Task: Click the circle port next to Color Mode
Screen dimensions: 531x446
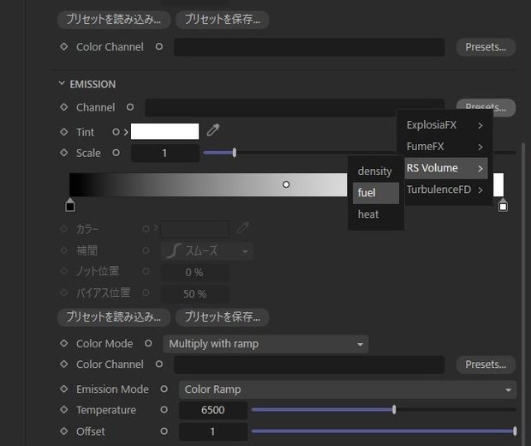Action: [x=148, y=343]
